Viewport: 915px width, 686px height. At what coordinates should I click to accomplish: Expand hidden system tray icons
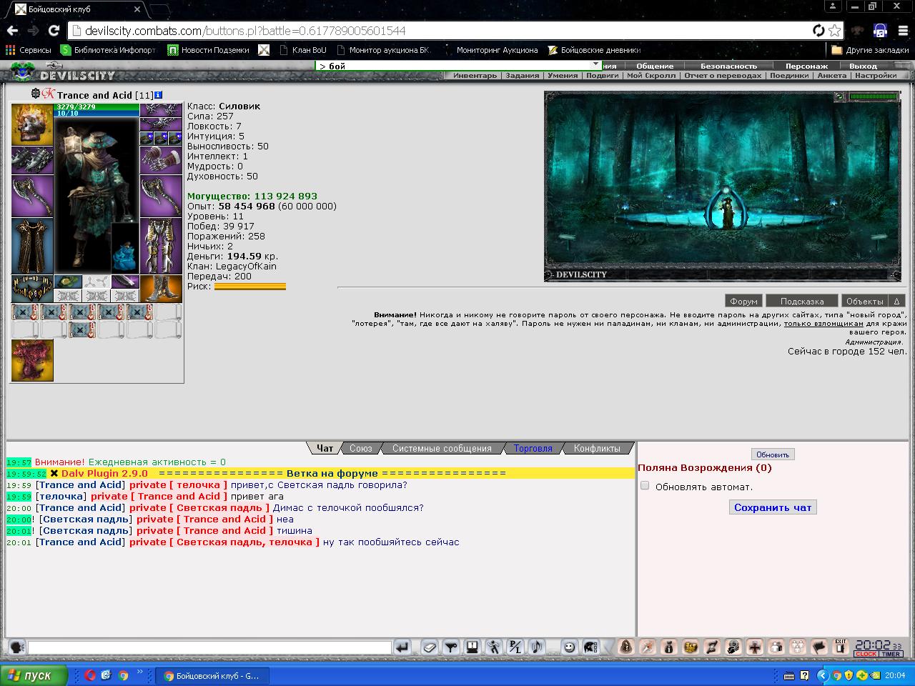pyautogui.click(x=823, y=675)
